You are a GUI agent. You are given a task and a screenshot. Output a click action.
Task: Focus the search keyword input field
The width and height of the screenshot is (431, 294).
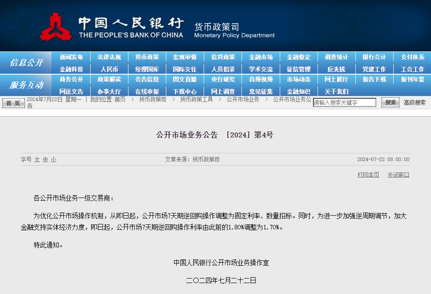pyautogui.click(x=344, y=102)
